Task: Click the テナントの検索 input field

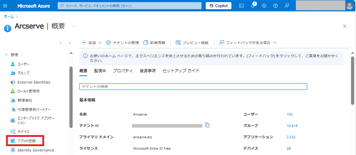Action: [x=193, y=86]
